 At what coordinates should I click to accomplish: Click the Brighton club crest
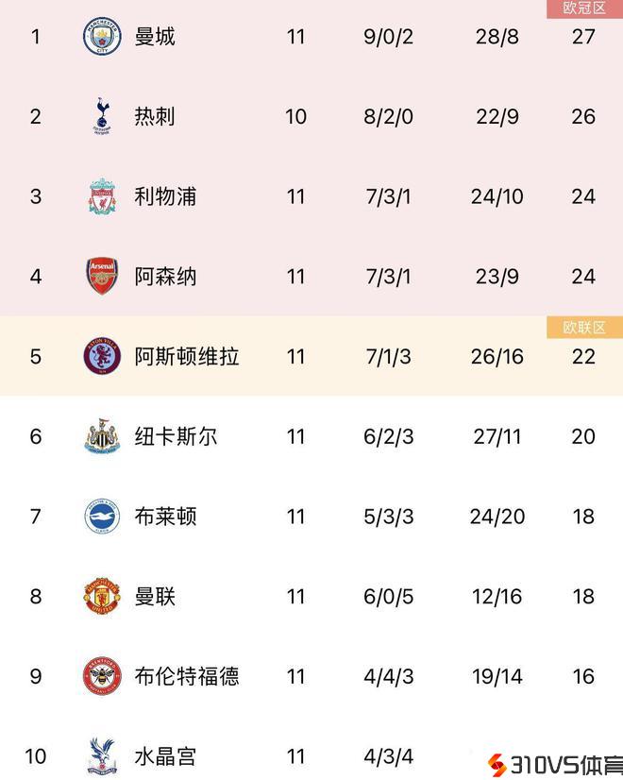(x=101, y=517)
